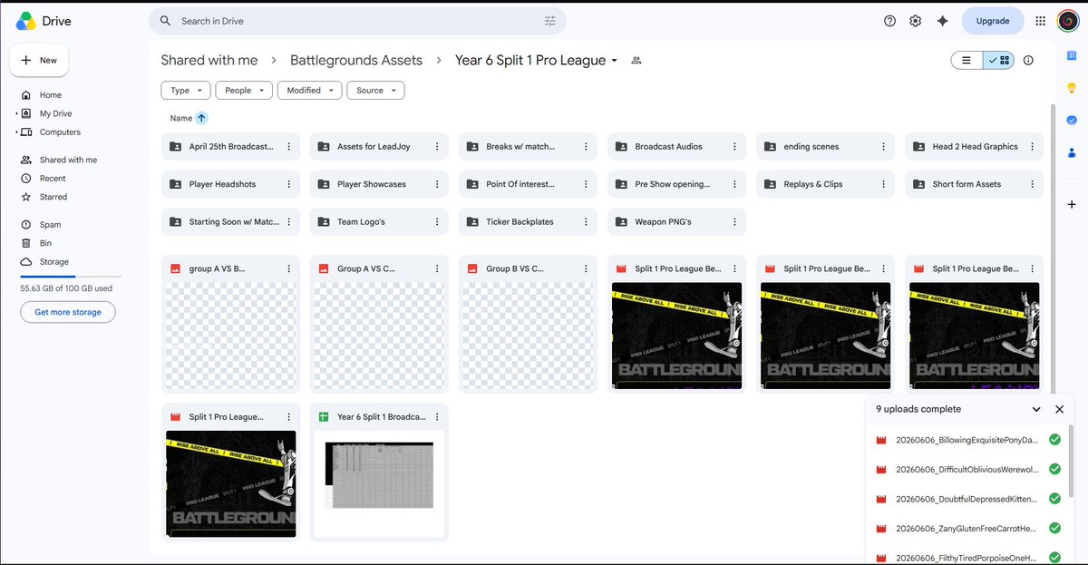The image size is (1088, 565).
Task: Close the uploads complete panel
Action: [1059, 409]
